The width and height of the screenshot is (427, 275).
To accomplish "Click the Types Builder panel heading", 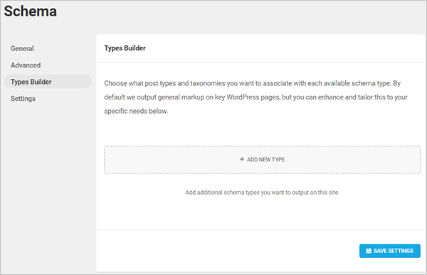I will 125,48.
